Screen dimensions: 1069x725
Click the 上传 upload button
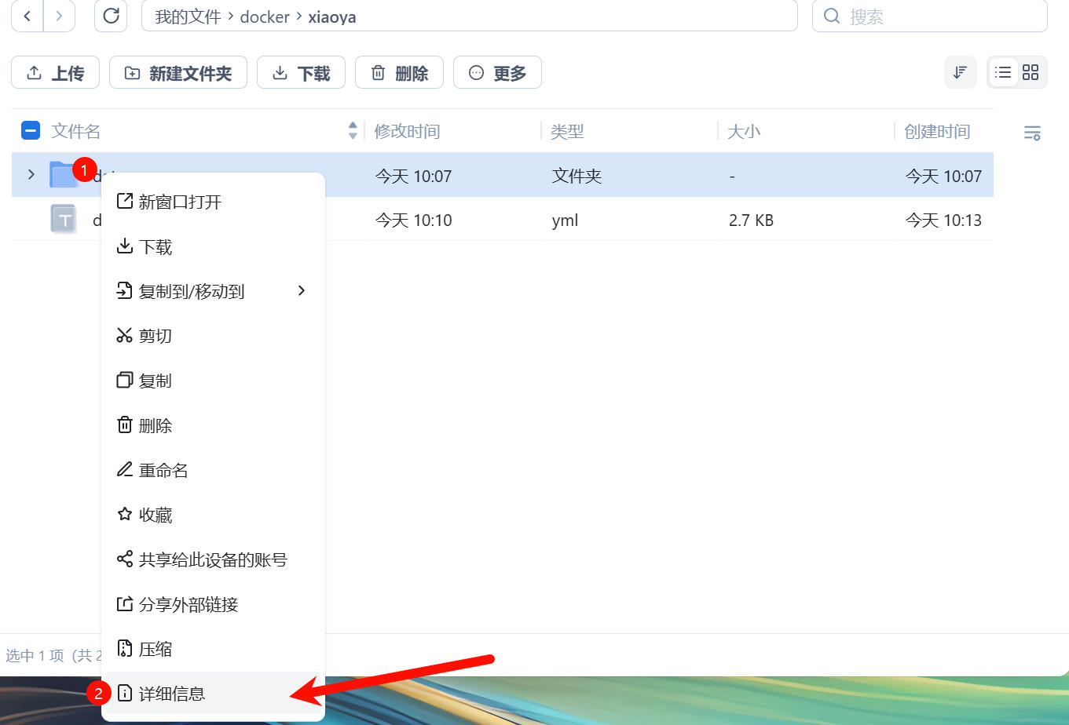click(x=55, y=73)
